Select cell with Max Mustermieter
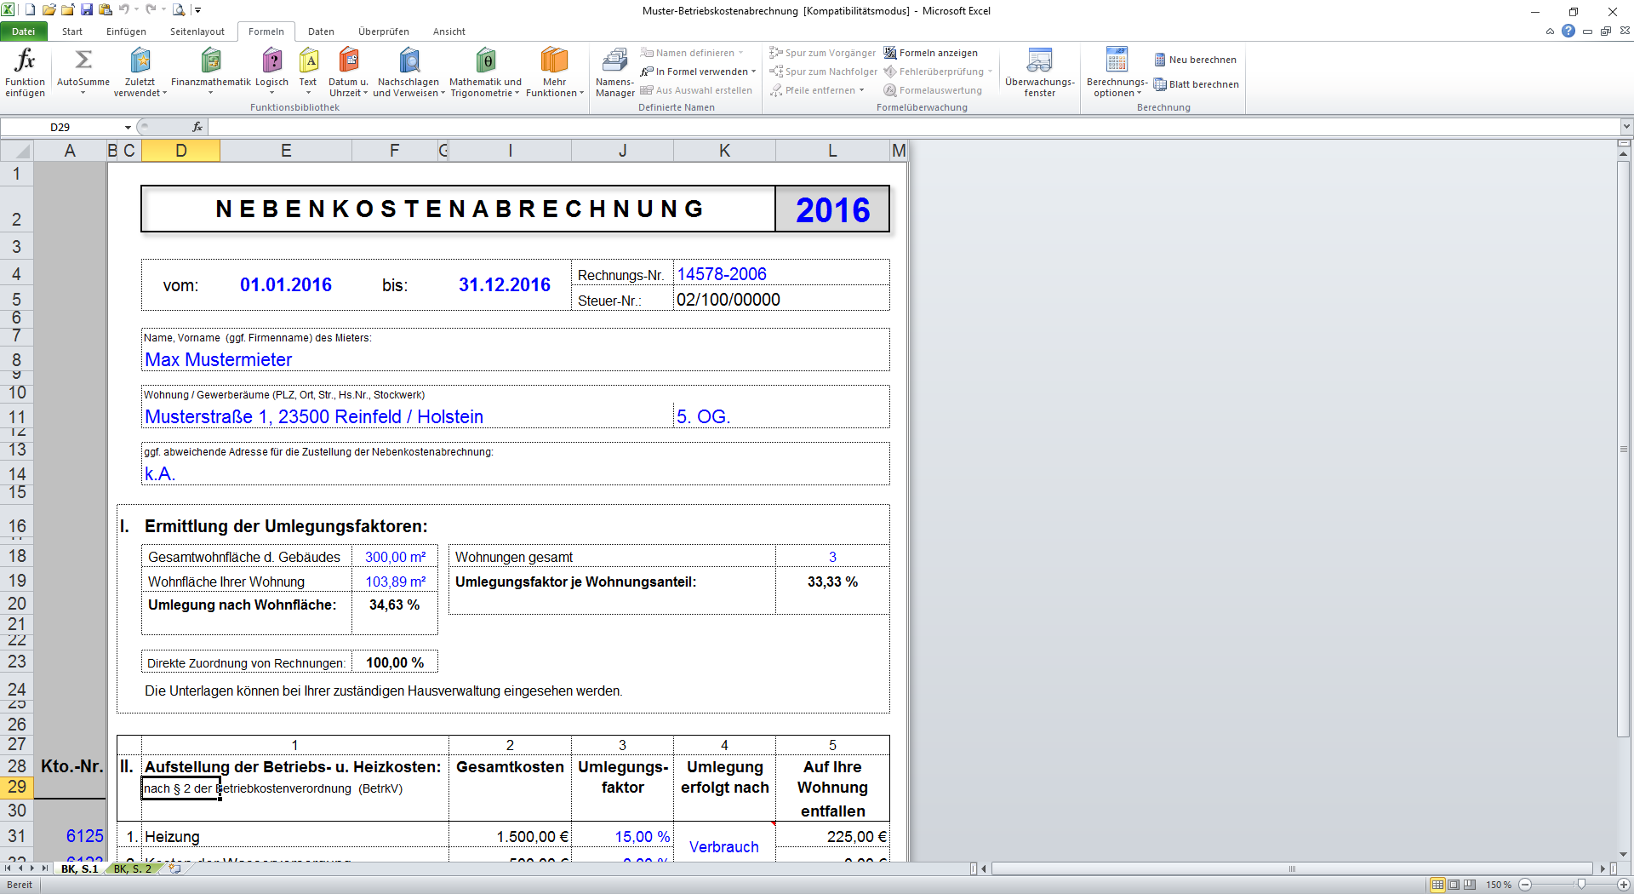The image size is (1634, 894). click(x=218, y=360)
